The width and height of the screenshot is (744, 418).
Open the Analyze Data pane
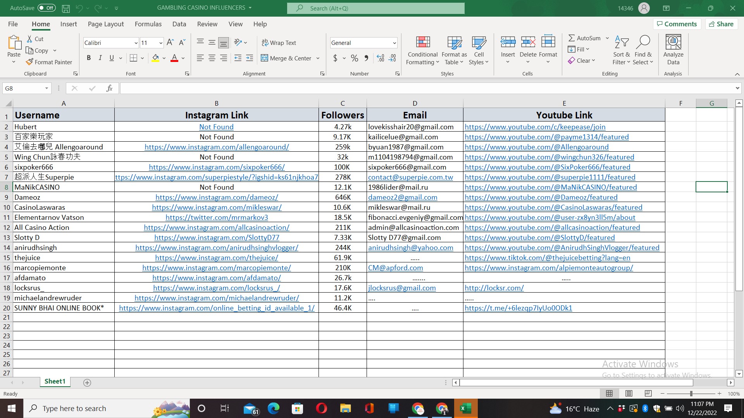[x=673, y=50]
